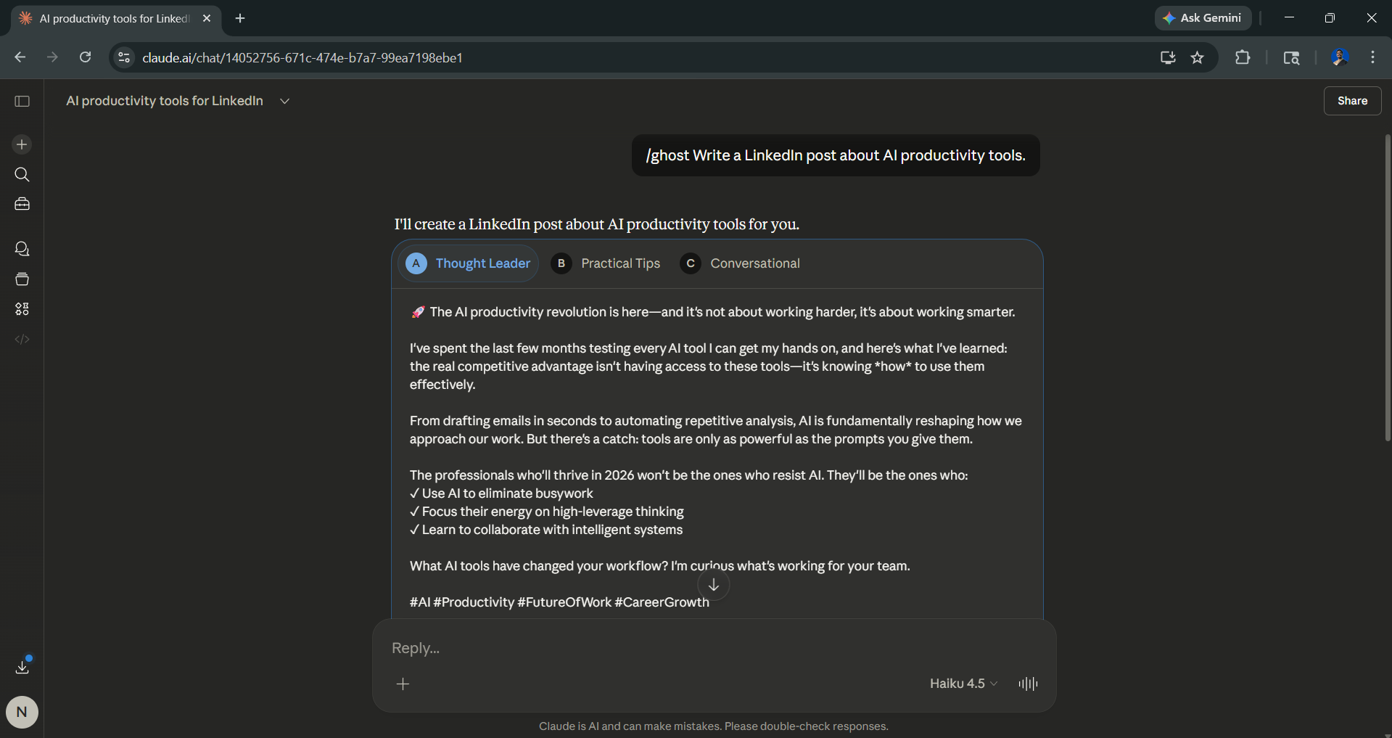
Task: Open Chrome's three-dot menu
Action: [x=1372, y=57]
